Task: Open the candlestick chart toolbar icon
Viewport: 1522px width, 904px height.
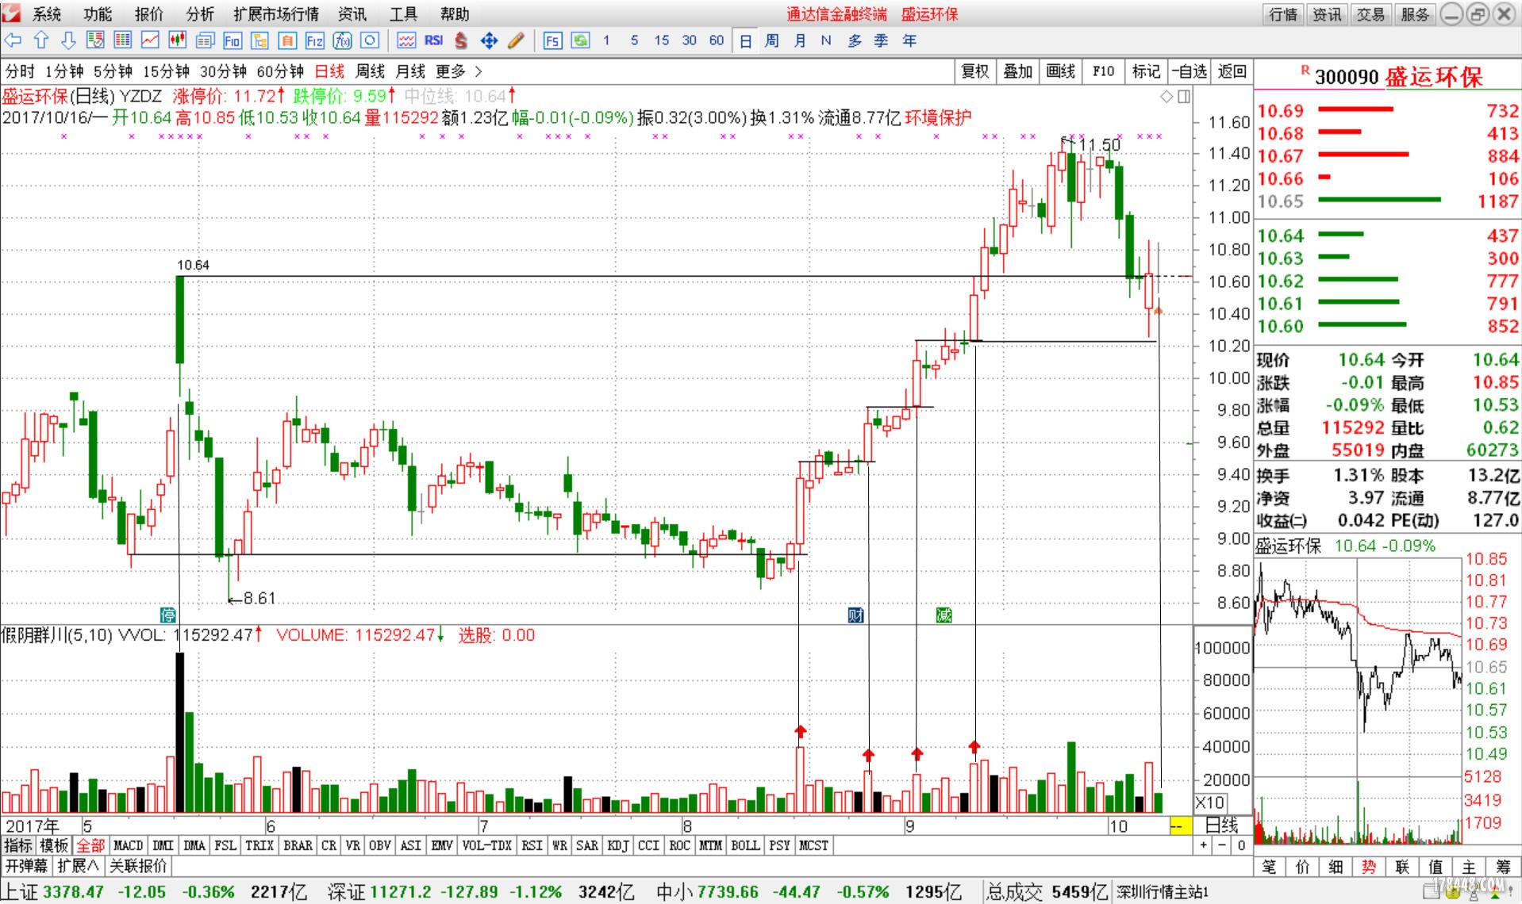Action: tap(177, 40)
